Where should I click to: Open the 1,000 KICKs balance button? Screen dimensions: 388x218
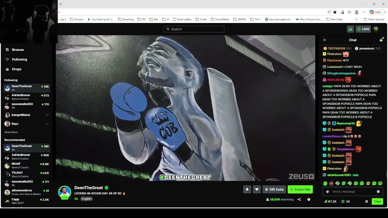point(363,29)
